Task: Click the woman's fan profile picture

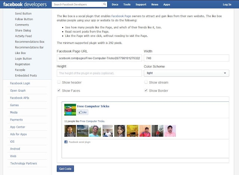Action: pos(120,131)
